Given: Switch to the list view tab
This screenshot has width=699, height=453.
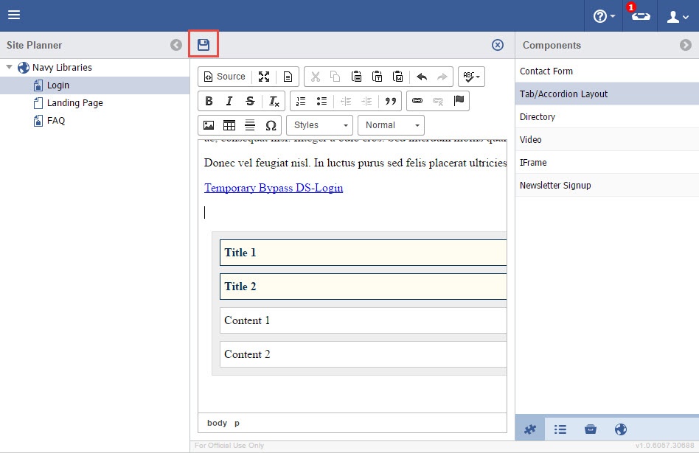Looking at the screenshot, I should tap(560, 429).
